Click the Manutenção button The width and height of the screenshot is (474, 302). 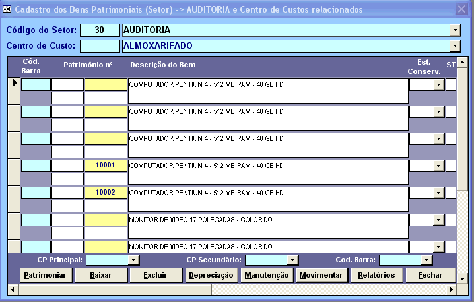[265, 275]
